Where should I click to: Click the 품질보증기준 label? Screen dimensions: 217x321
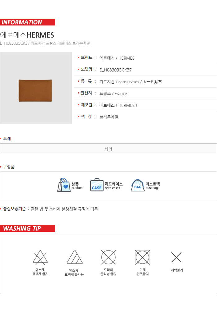point(14,209)
